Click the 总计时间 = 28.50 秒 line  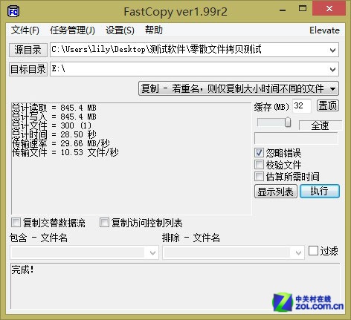(54, 134)
